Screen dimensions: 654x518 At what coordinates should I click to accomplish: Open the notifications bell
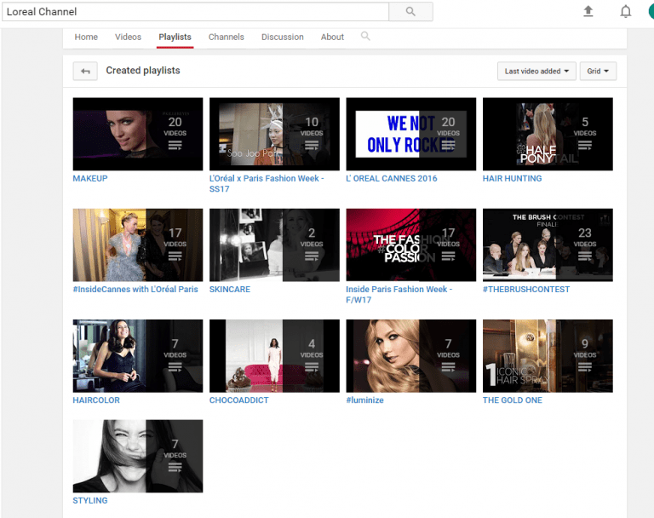point(625,11)
